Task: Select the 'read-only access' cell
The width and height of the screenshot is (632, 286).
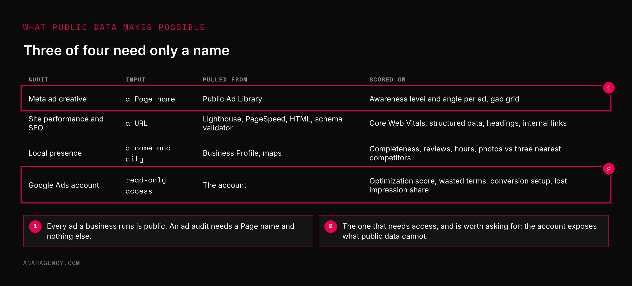Action: pyautogui.click(x=146, y=186)
